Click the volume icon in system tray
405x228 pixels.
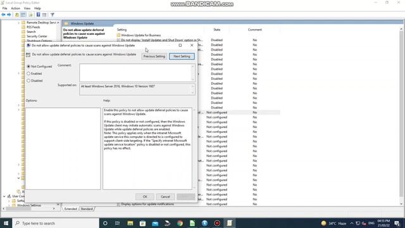coord(364,223)
